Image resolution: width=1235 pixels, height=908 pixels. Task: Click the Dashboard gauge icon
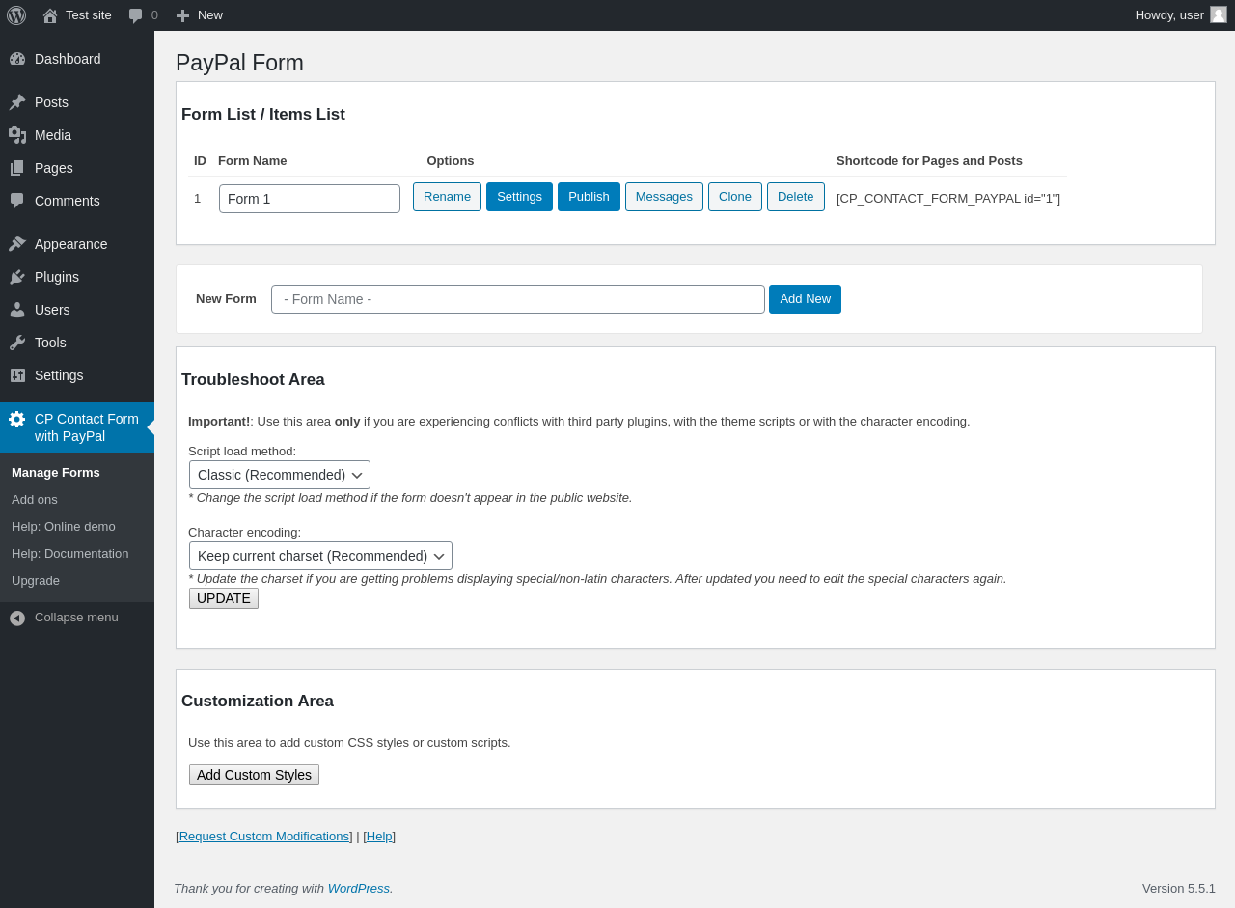17,59
